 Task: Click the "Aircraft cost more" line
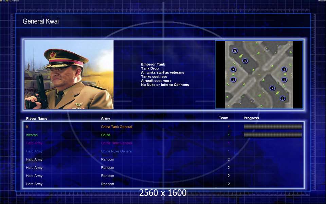click(156, 81)
